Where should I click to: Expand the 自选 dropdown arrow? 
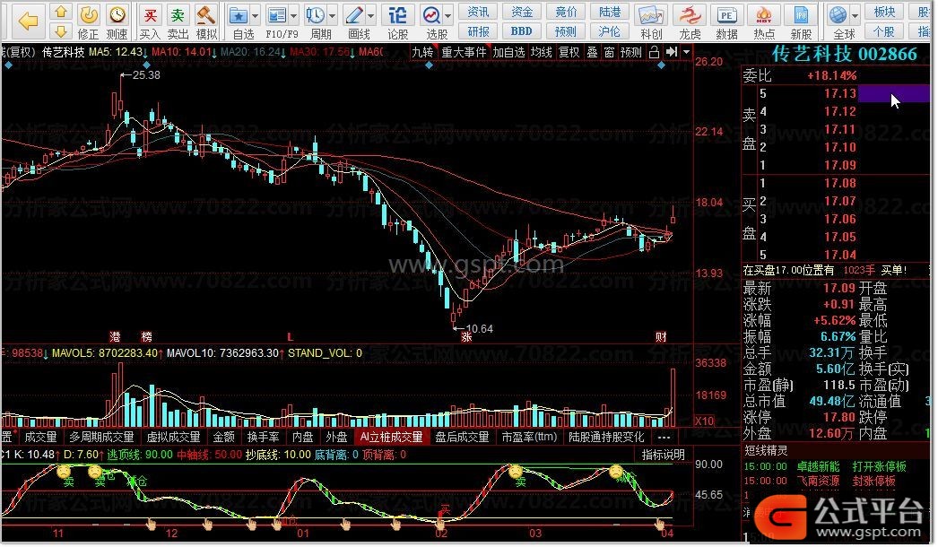(x=256, y=16)
